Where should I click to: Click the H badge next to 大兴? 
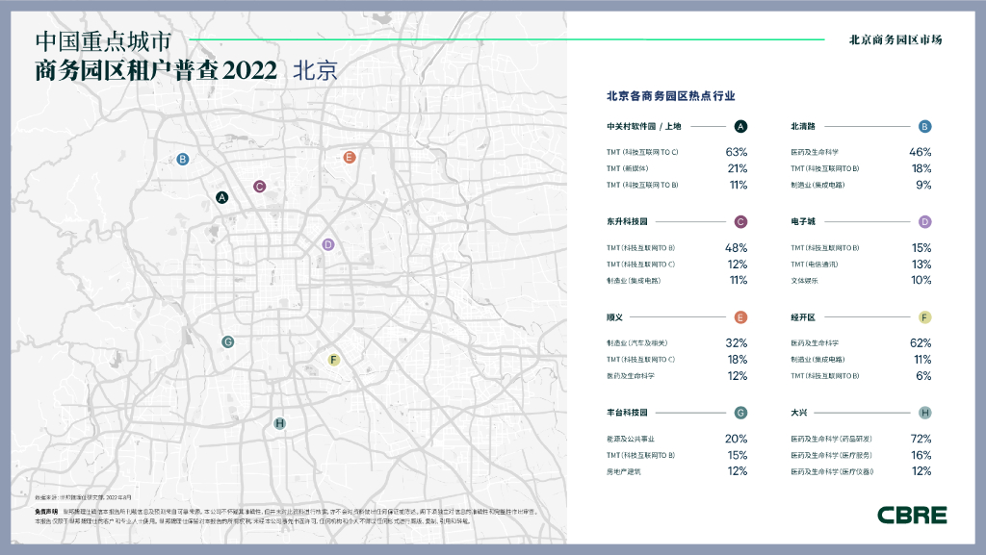click(924, 413)
